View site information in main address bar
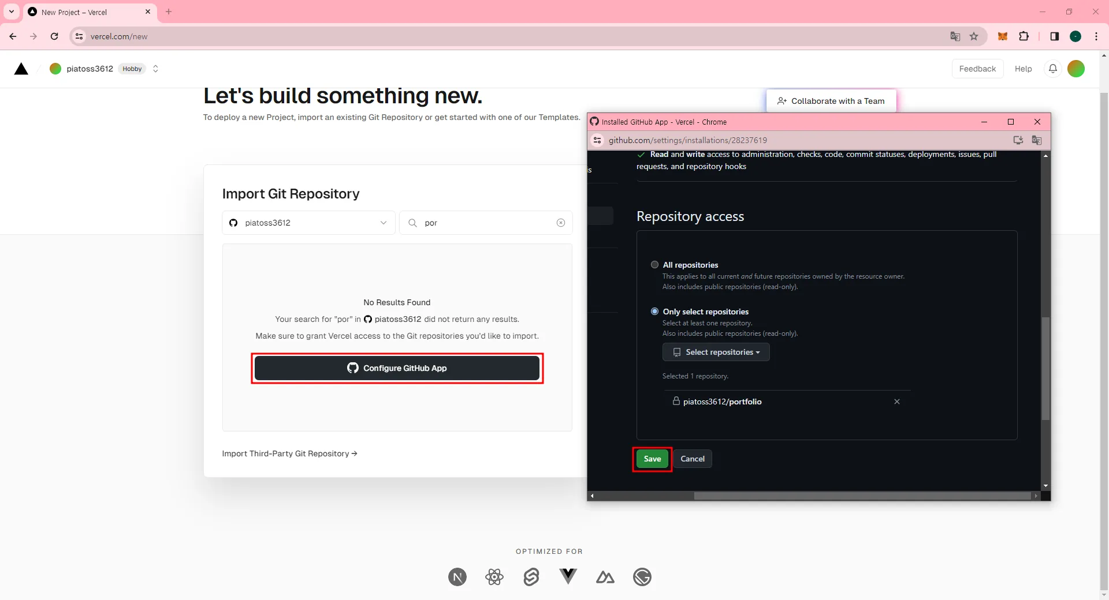 click(79, 36)
